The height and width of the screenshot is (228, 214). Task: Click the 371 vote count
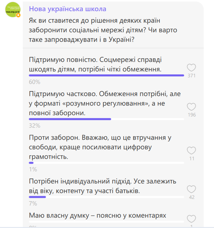coord(192,76)
